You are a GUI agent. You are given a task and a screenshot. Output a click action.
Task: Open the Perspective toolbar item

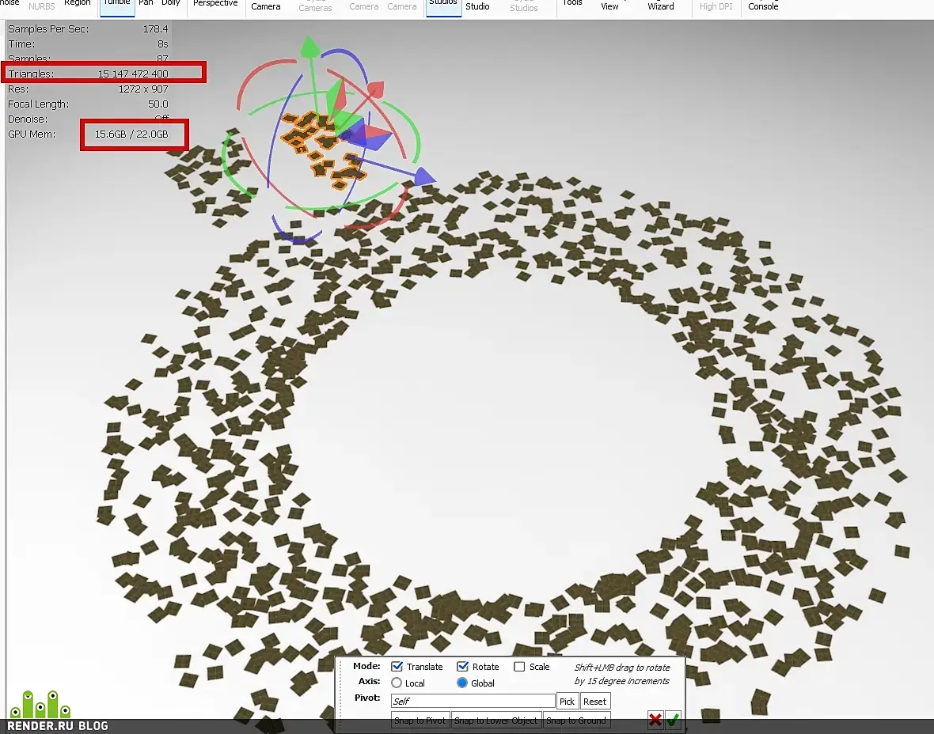point(215,4)
